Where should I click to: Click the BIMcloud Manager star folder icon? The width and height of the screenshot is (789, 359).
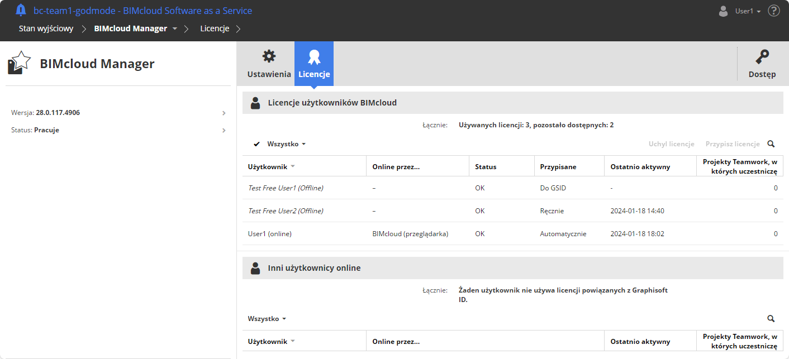pos(19,63)
